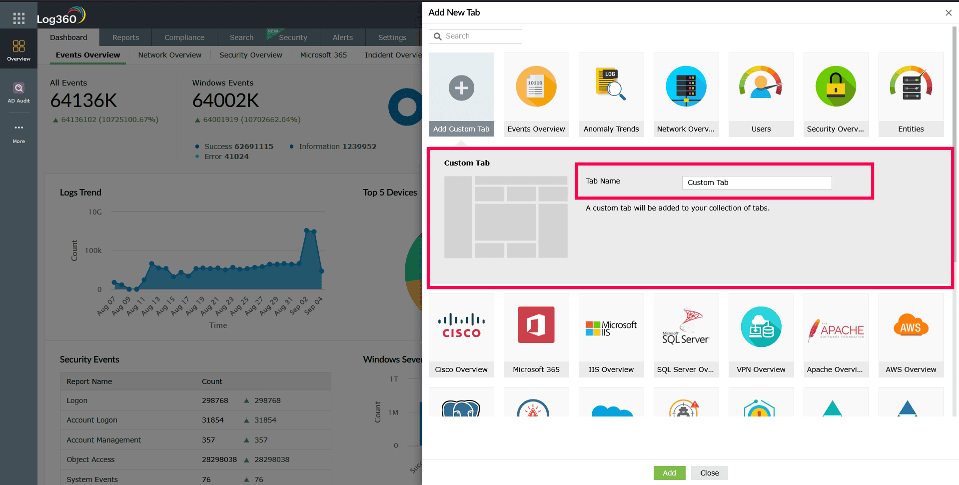Click the Report Name column header

pos(89,381)
